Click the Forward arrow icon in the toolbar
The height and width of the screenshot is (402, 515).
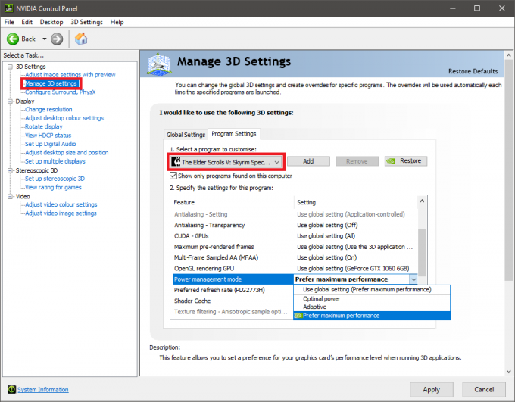pyautogui.click(x=57, y=39)
